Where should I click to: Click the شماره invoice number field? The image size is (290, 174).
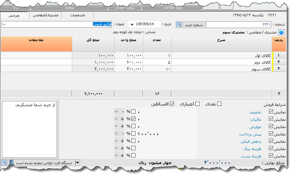[239, 25]
